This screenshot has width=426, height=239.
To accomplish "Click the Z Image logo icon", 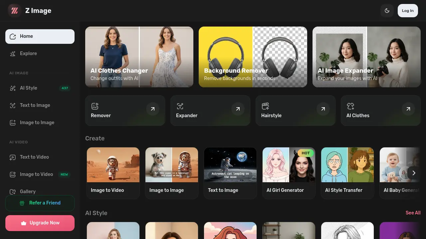I will click(15, 11).
